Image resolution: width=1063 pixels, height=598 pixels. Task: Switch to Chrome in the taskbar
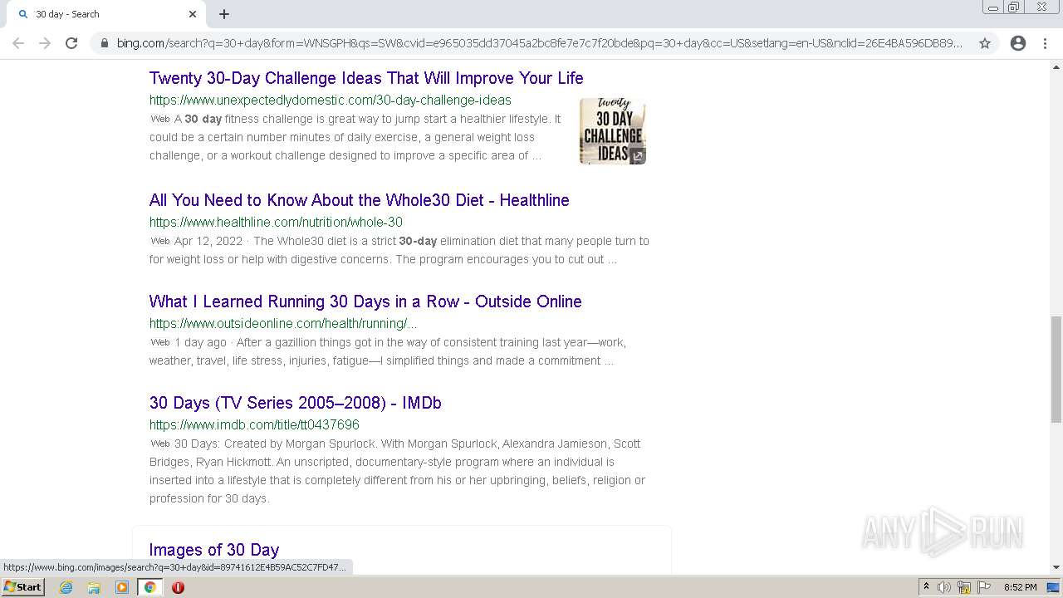click(150, 587)
